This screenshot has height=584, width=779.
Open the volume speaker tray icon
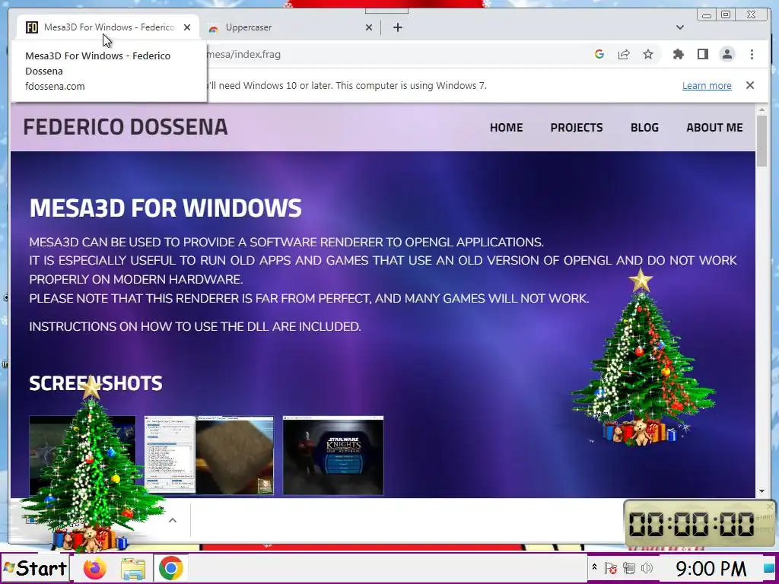647,568
